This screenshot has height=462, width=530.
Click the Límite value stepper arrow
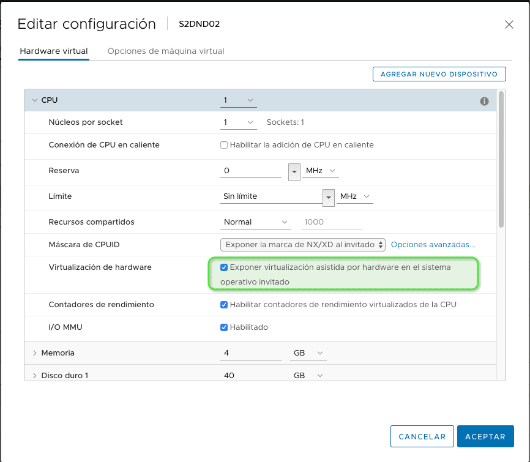pyautogui.click(x=329, y=197)
